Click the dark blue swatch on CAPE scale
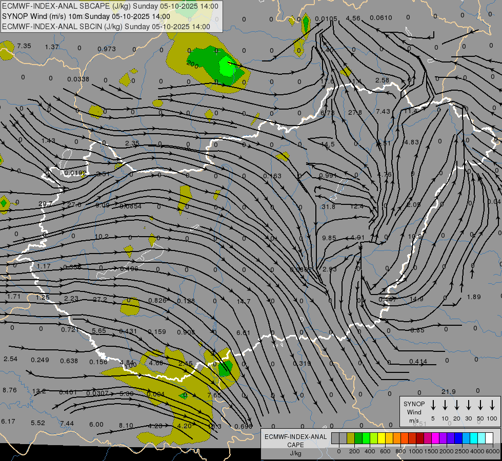The height and width of the screenshot is (461, 502). 458,438
